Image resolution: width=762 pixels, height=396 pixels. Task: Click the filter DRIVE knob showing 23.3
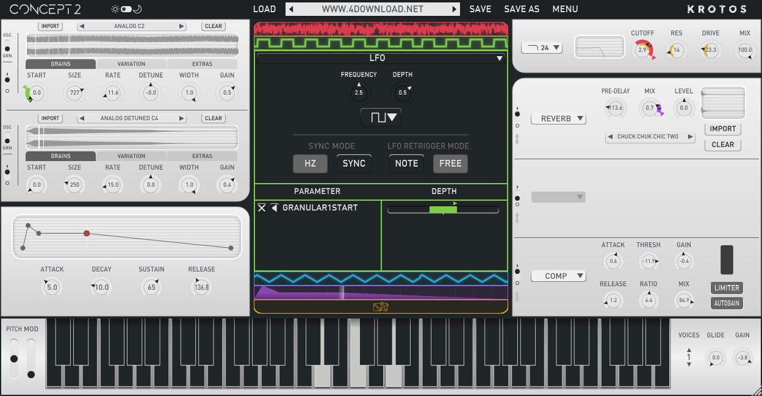click(x=711, y=50)
